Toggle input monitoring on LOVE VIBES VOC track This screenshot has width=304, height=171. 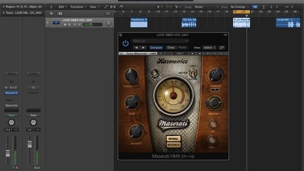[x=79, y=25]
